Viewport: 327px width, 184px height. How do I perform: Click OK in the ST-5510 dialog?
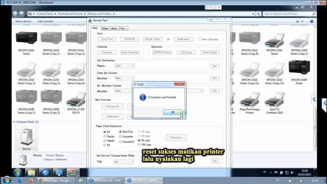point(173,112)
